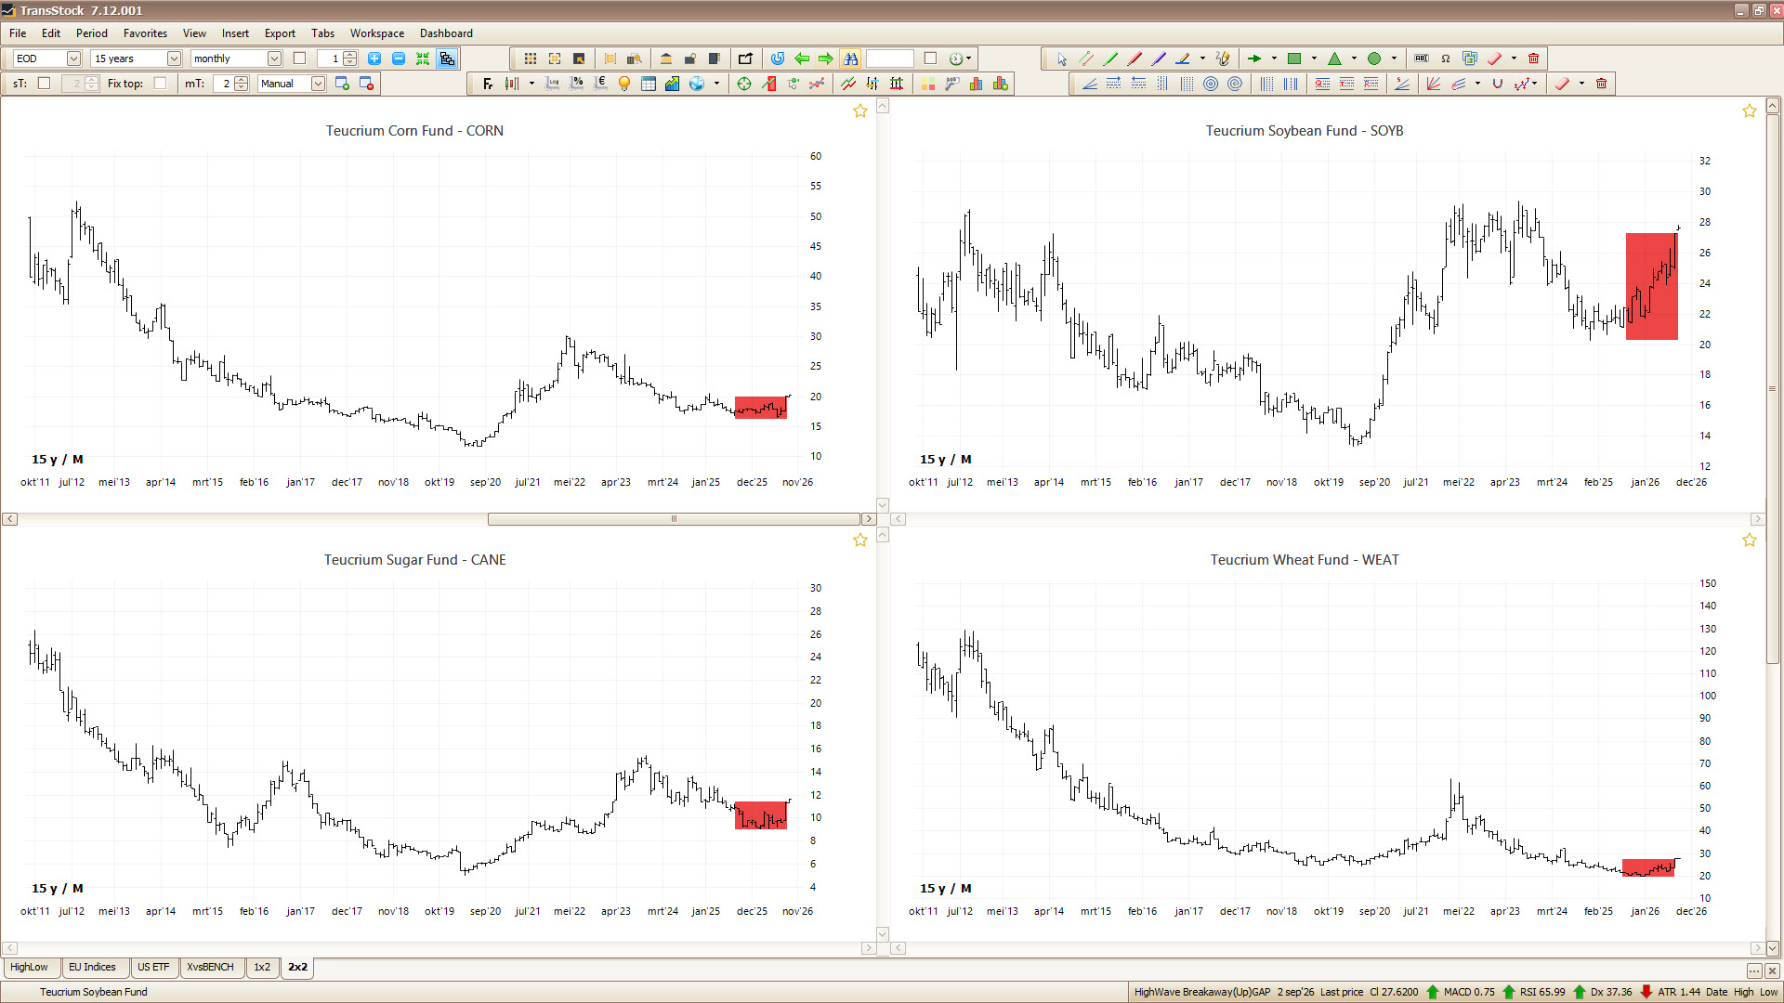Click the green back arrow icon
Image resolution: width=1784 pixels, height=1003 pixels.
pyautogui.click(x=802, y=59)
